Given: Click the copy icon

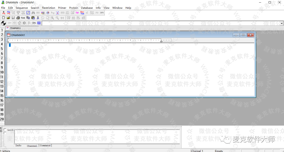Looking at the screenshot, I should pyautogui.click(x=28, y=18).
